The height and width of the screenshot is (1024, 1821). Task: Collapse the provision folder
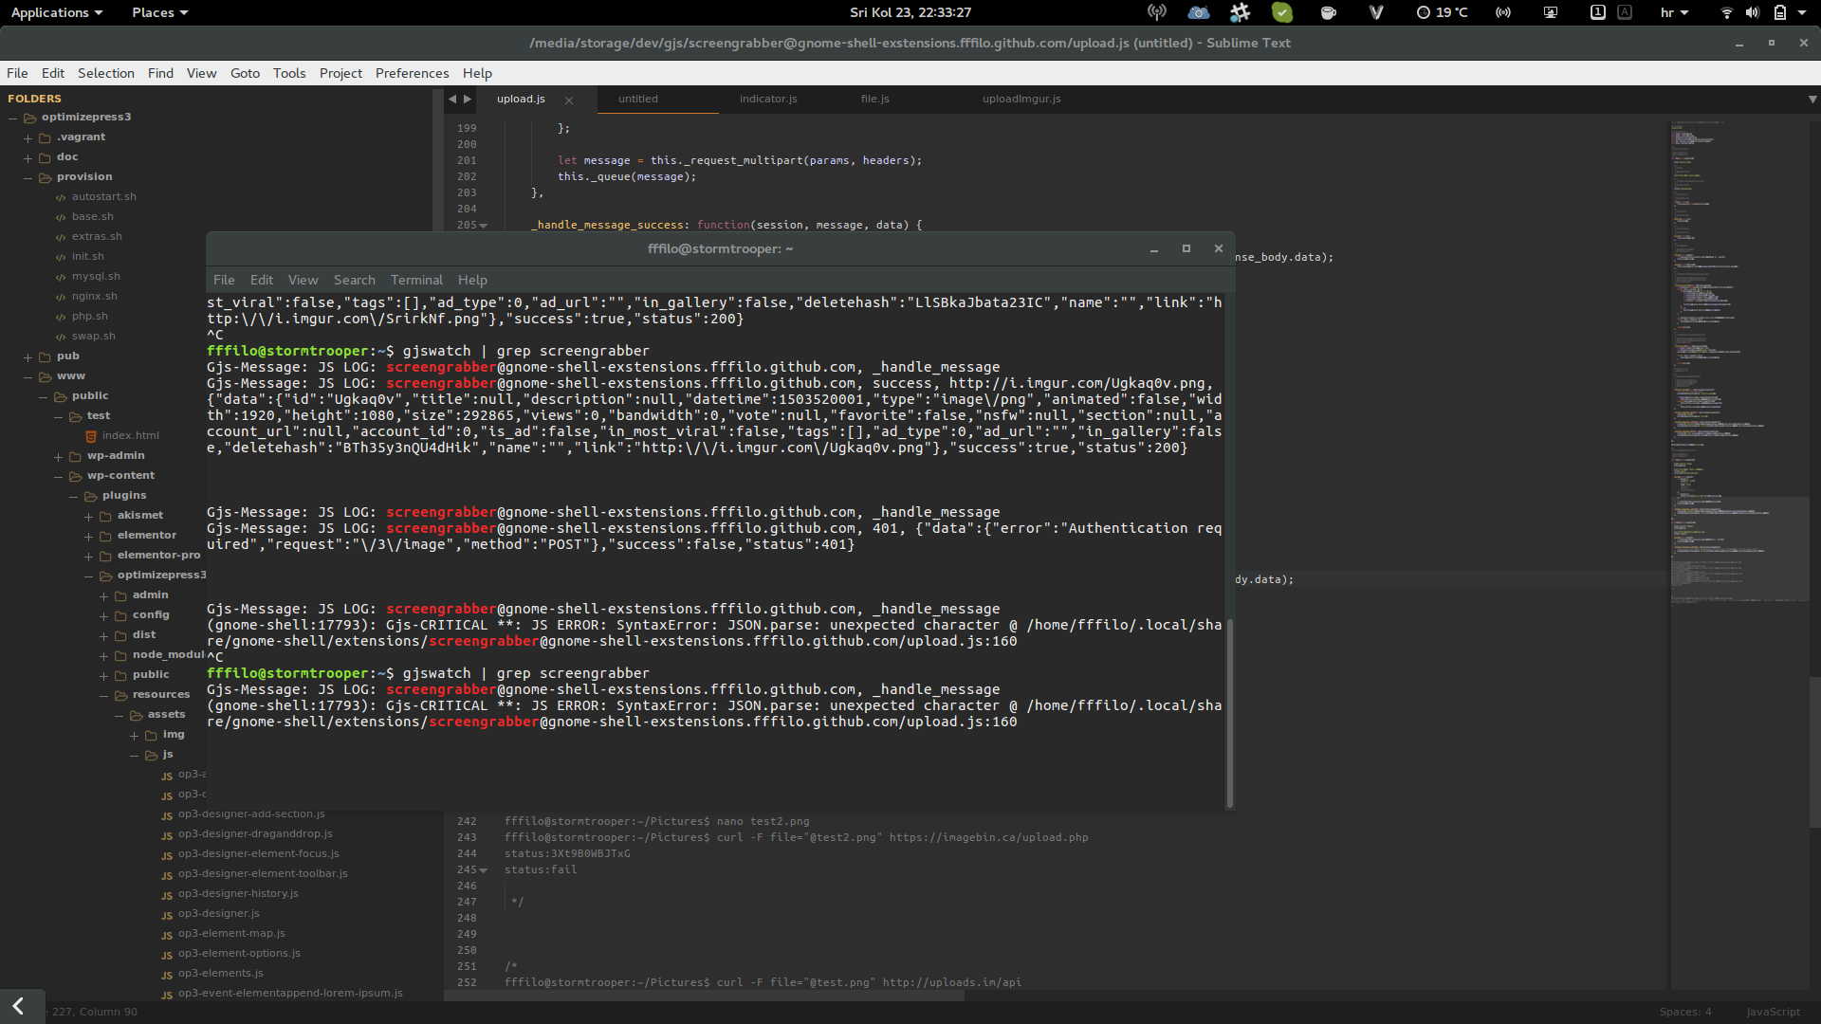point(28,177)
